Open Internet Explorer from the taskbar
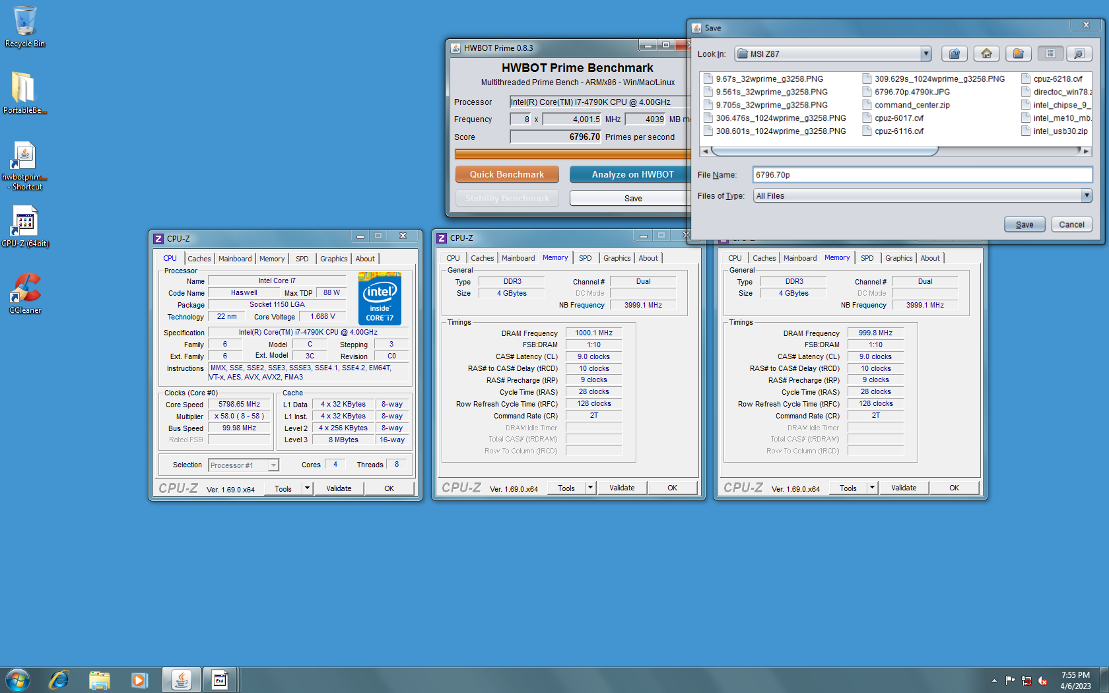 click(59, 680)
